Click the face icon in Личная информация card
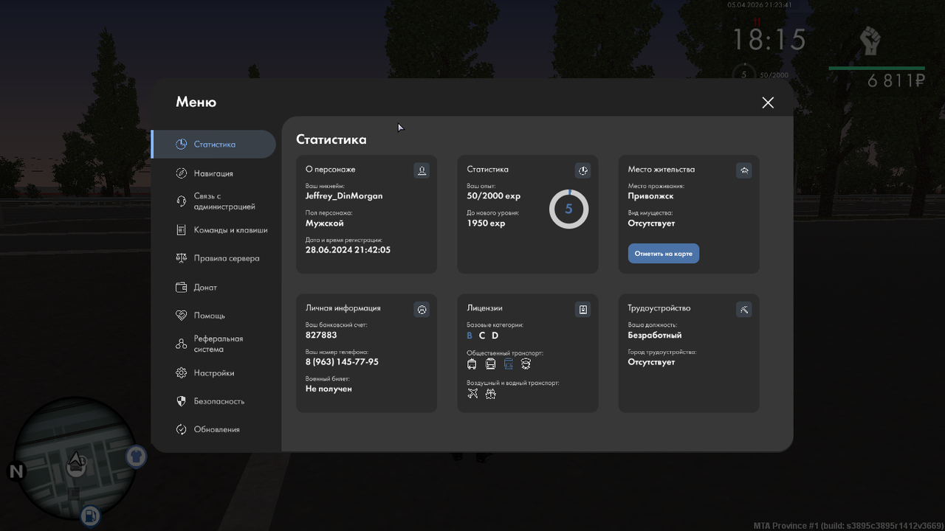 [422, 310]
